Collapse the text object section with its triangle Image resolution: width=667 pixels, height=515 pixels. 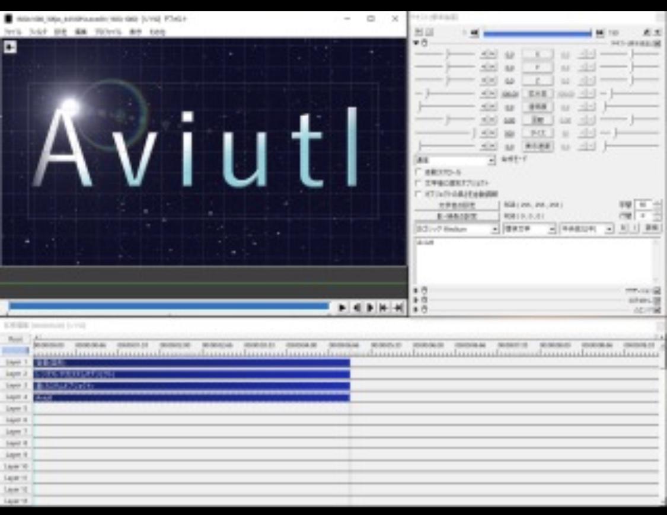[416, 43]
